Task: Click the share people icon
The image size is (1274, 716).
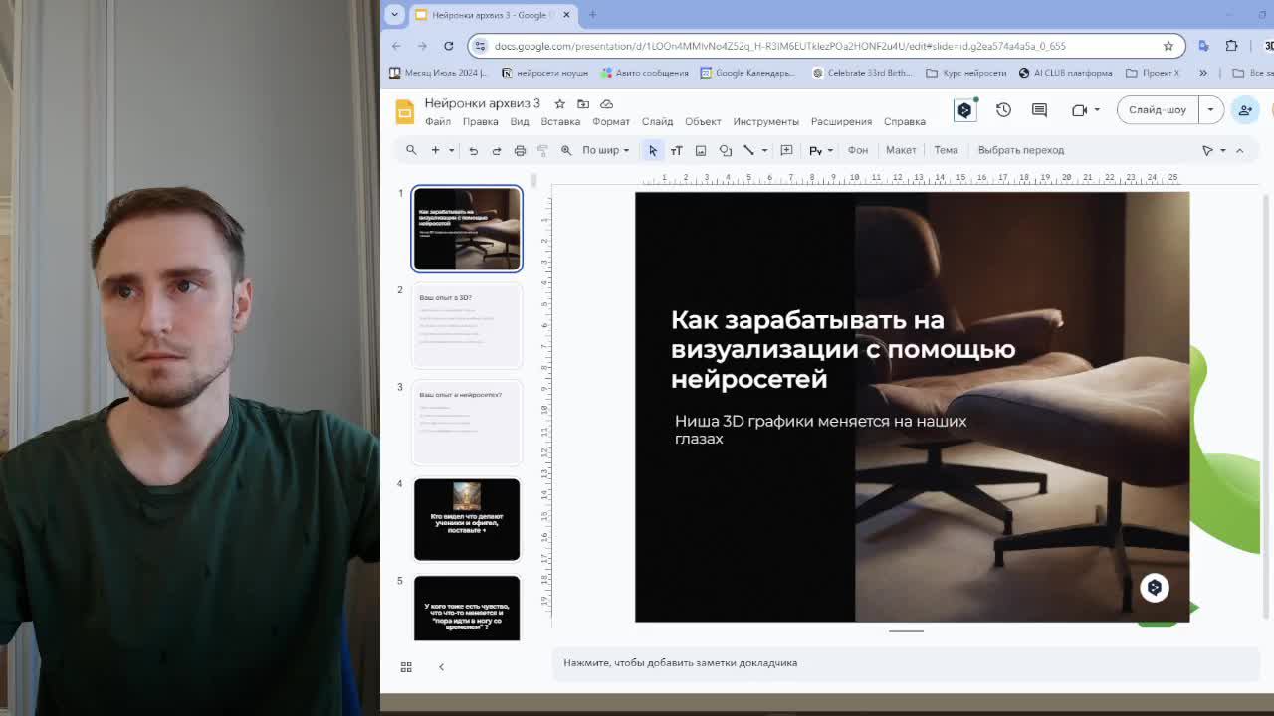Action: point(1245,110)
